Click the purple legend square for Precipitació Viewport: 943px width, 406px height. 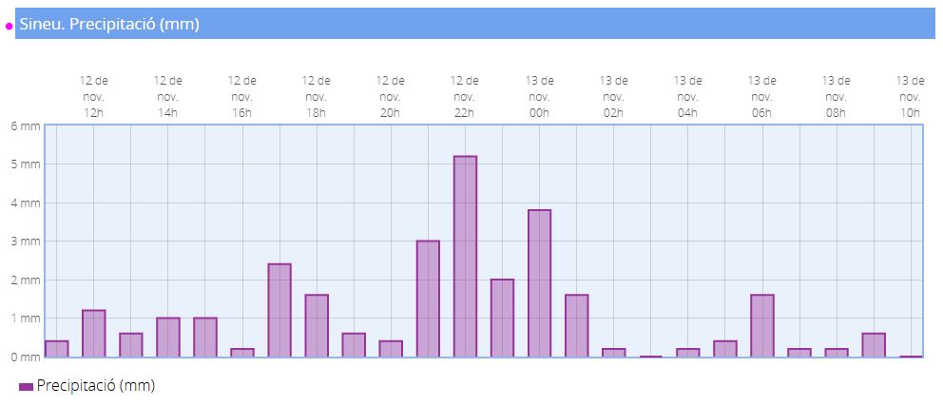point(26,386)
